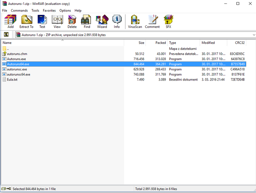Click 'Selected 844.464 bytes in 1 file' status
Image resolution: width=256 pixels, height=193 pixels.
(x=34, y=189)
